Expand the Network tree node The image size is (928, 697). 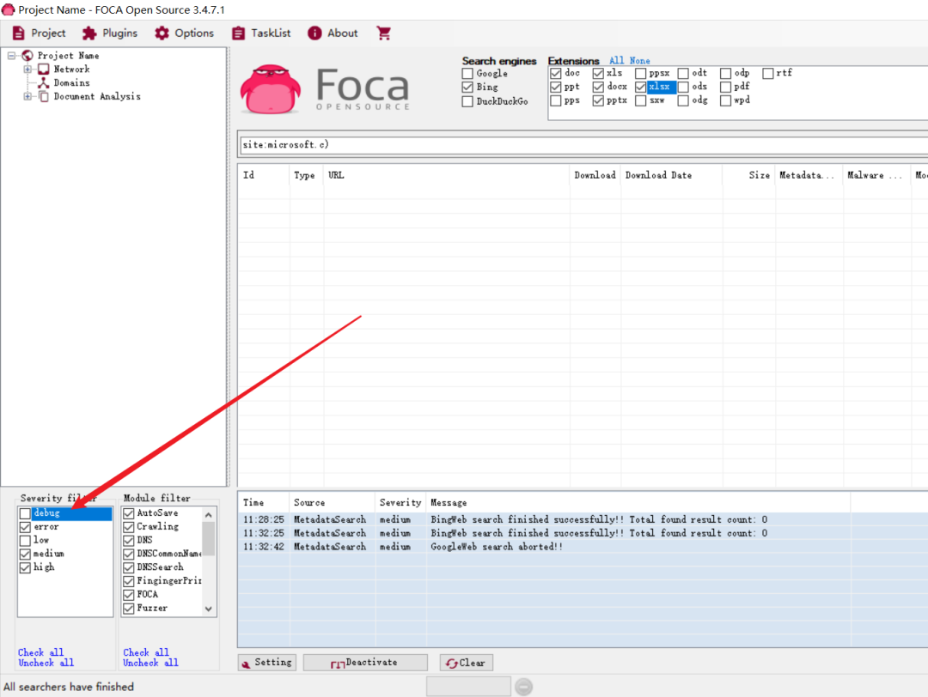(27, 70)
